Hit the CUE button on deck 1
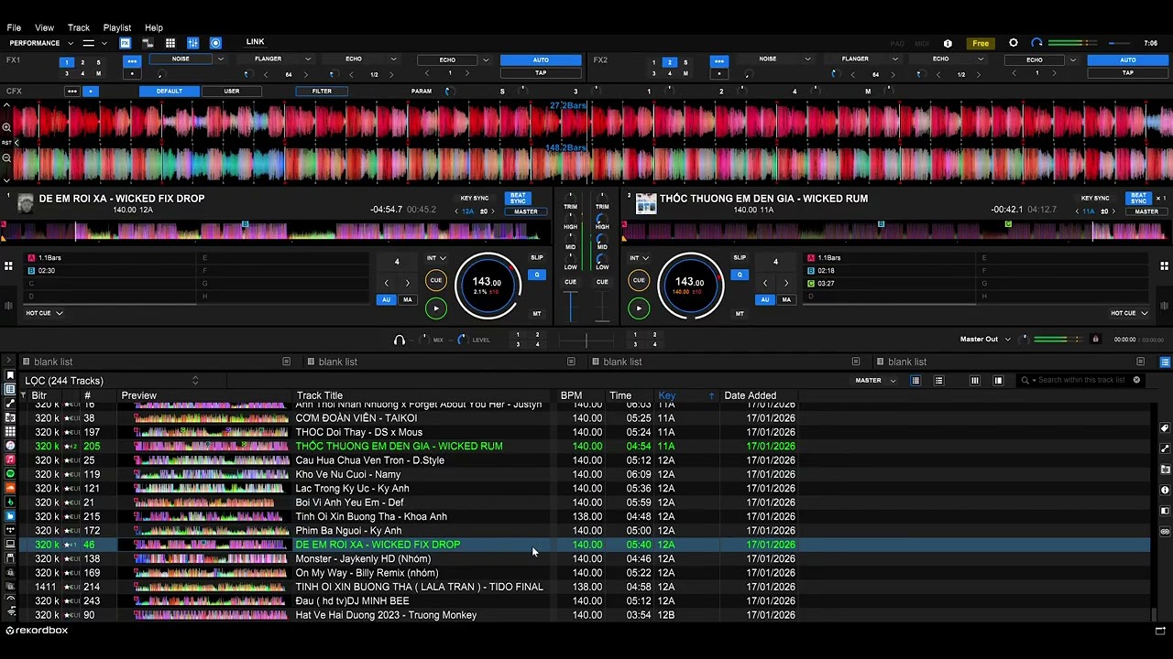Image resolution: width=1173 pixels, height=659 pixels. pyautogui.click(x=435, y=280)
